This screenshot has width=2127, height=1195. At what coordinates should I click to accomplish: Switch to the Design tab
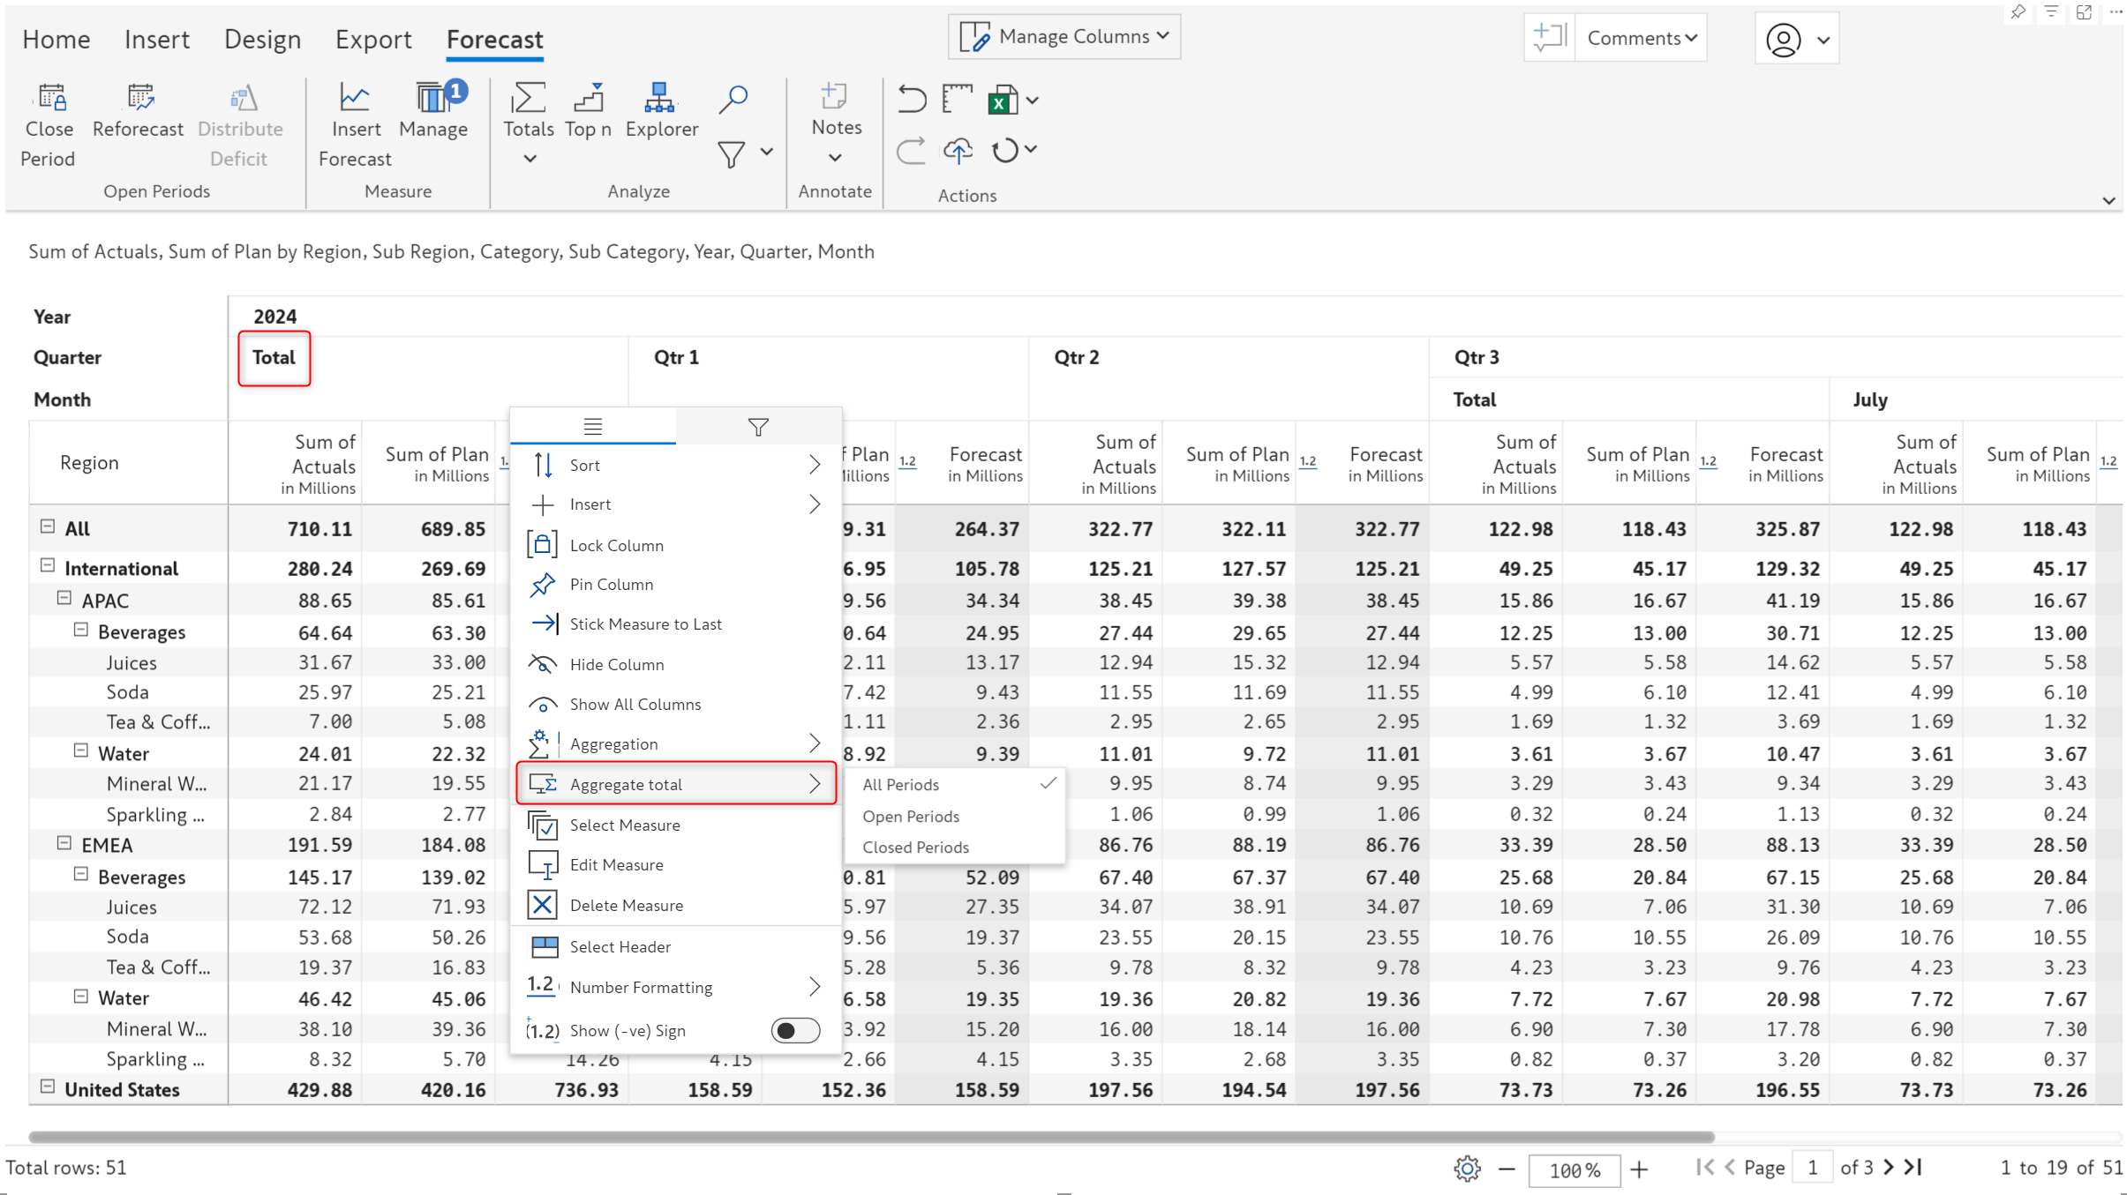262,40
